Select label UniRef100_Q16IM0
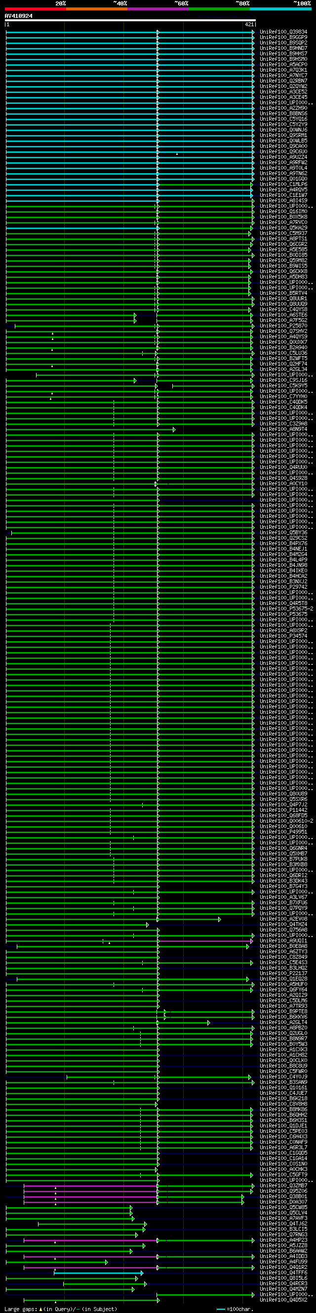 [x=283, y=212]
